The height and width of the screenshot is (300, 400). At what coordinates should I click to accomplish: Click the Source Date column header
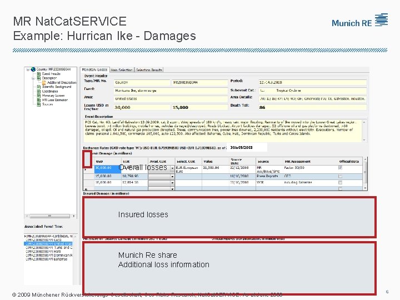click(x=242, y=161)
